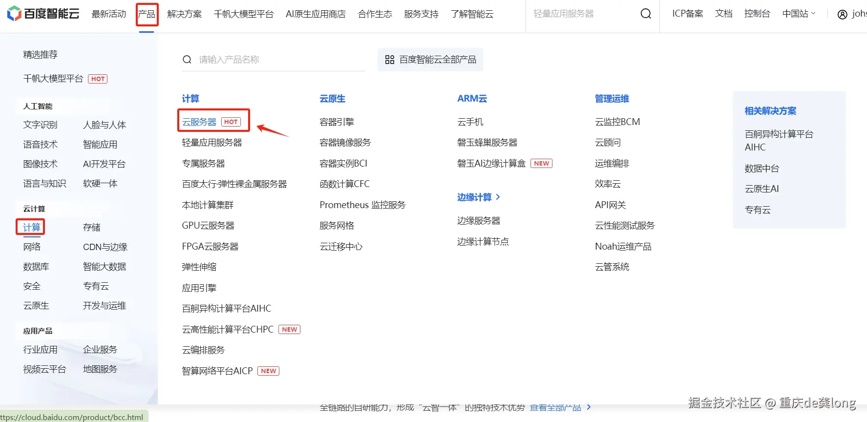867x422 pixels.
Task: Select 软硬一体 category in sidebar
Action: 100,184
